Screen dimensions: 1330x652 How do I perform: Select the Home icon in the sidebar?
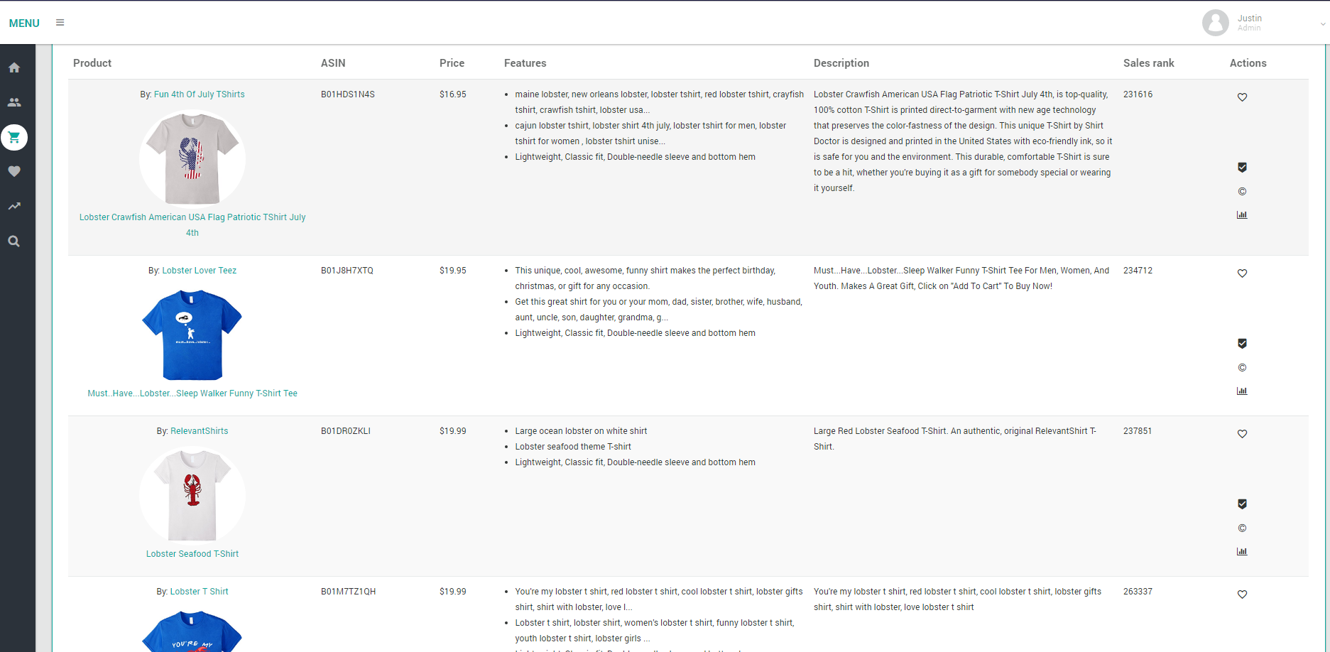(x=14, y=67)
